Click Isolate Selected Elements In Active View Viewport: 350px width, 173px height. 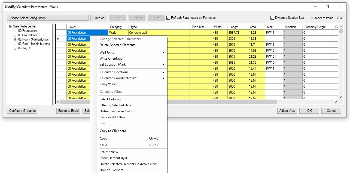128,164
